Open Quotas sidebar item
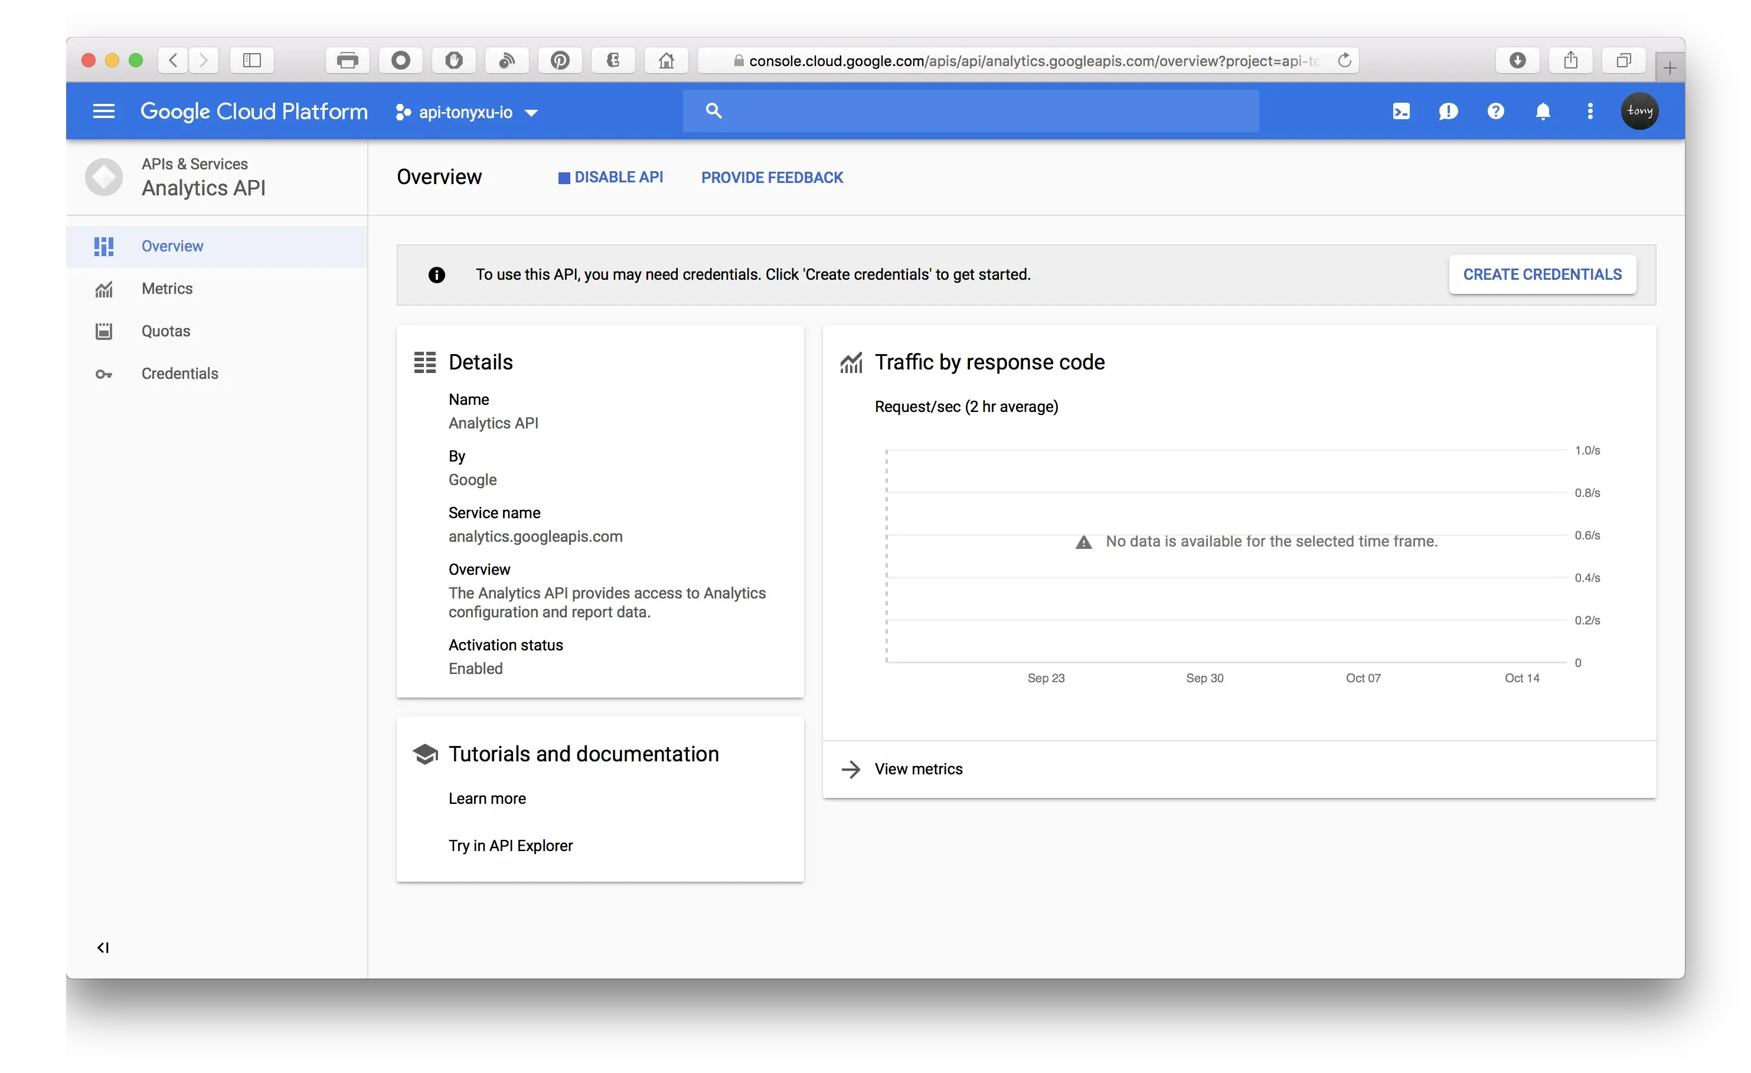 click(x=165, y=331)
